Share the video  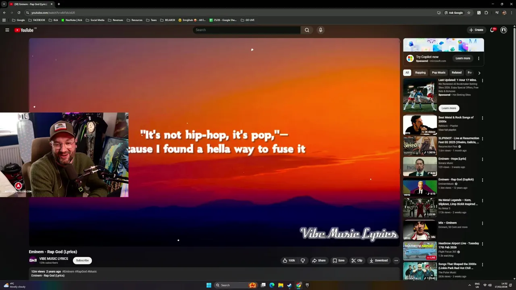319,261
